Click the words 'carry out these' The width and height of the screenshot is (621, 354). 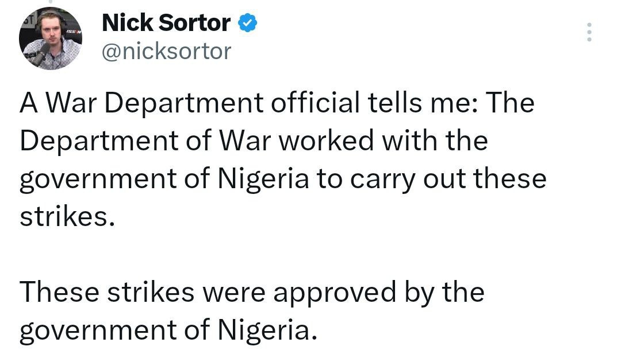pos(448,179)
